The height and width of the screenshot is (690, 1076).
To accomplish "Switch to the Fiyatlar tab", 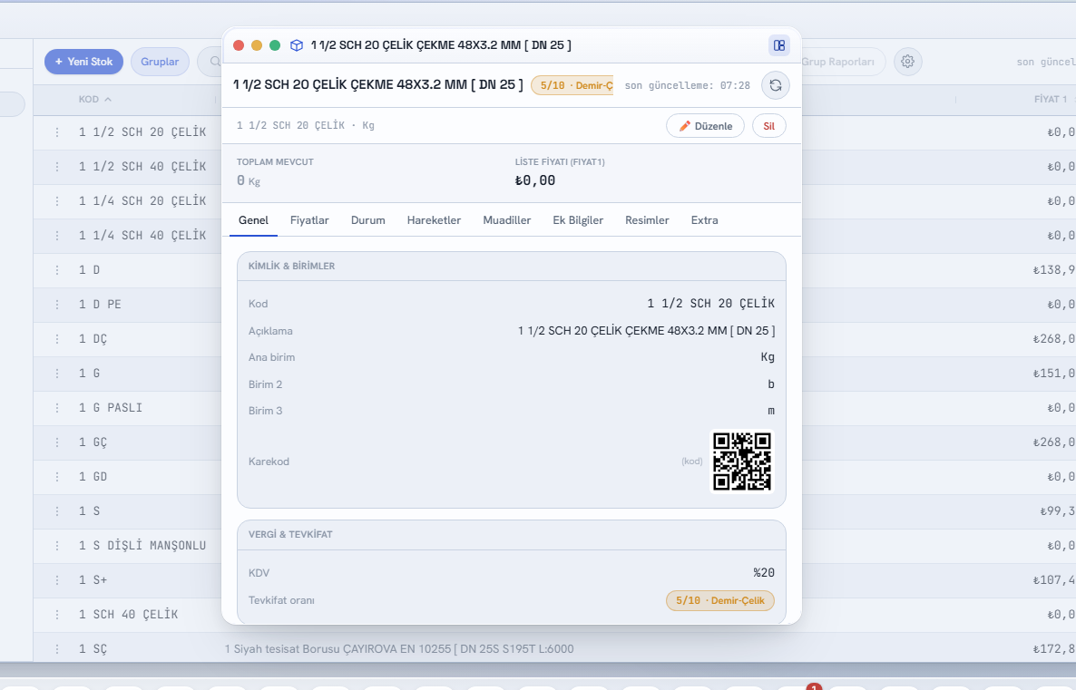I will click(x=309, y=220).
